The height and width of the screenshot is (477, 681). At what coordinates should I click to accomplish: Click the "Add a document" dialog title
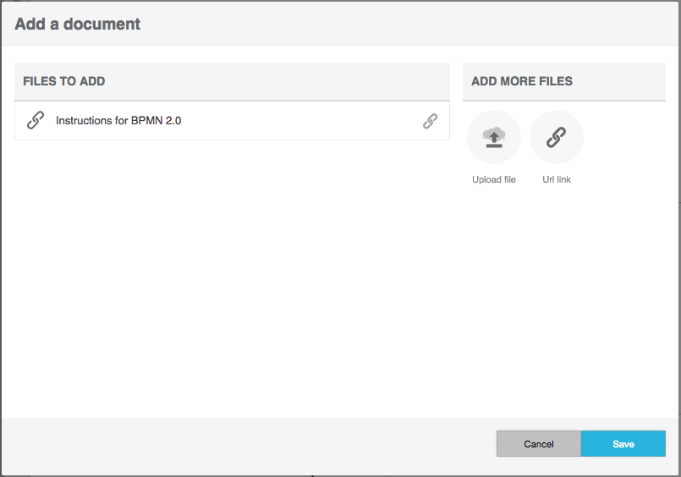[x=78, y=24]
